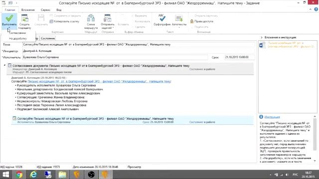319x179 pixels.
Task: Click the task icon beside Согласование документа
Action: pos(9,65)
